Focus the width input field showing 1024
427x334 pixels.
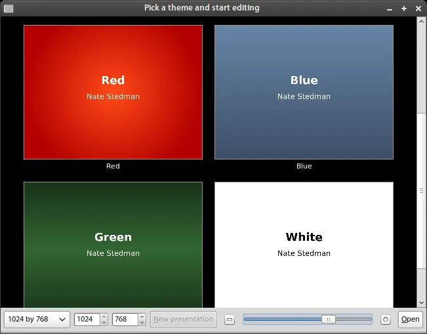[x=87, y=320]
